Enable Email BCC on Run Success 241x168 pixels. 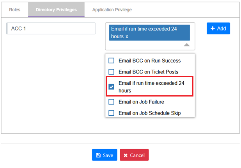tap(112, 61)
